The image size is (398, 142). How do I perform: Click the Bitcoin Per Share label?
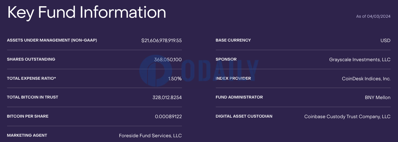[28, 116]
